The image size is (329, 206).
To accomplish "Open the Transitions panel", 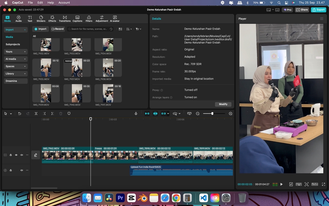I will pos(64,19).
